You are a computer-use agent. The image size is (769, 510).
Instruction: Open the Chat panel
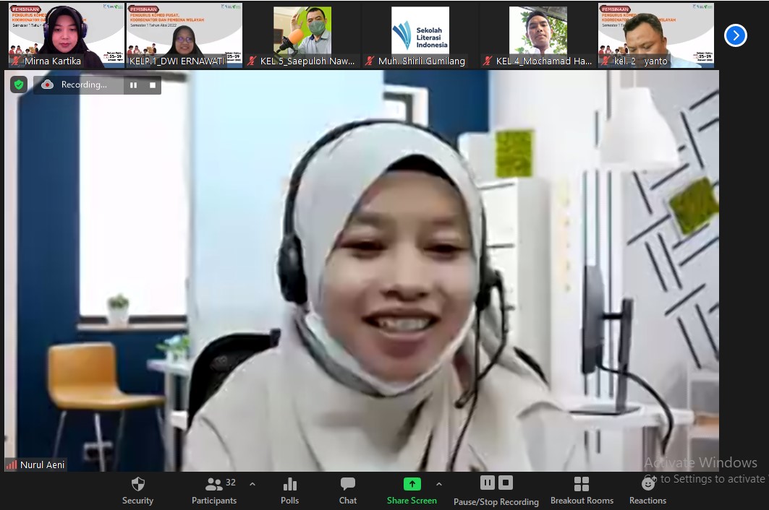[x=348, y=490]
